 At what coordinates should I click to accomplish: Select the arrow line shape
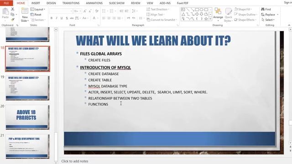(193, 10)
